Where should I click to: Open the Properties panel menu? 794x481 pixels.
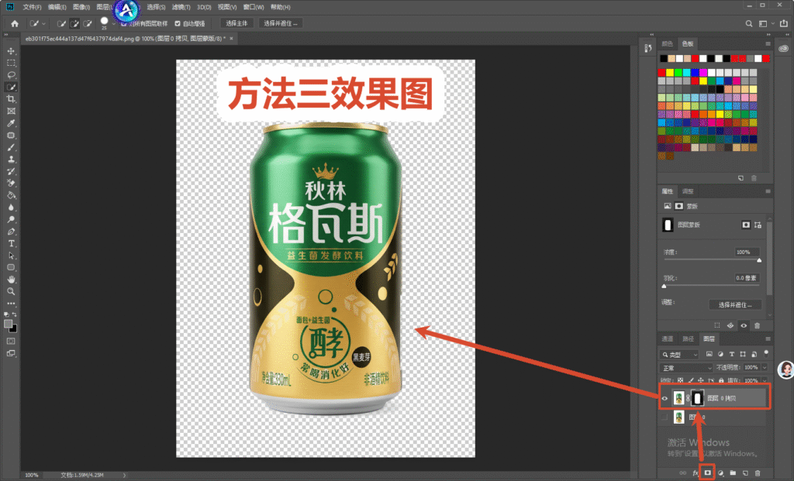tap(768, 191)
